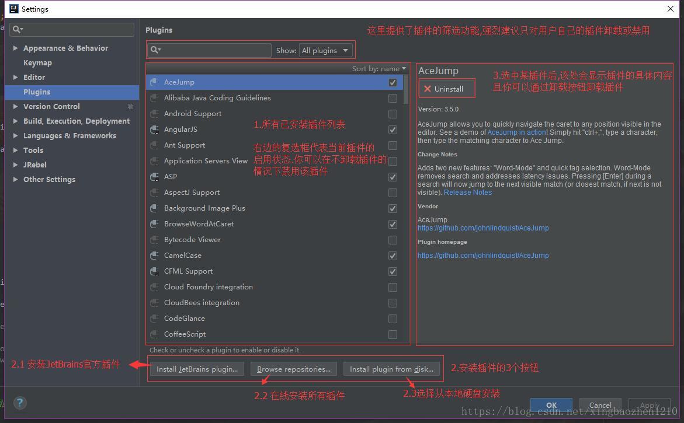Click the Bytecode Viewer plugin icon
The height and width of the screenshot is (423, 684).
(154, 240)
